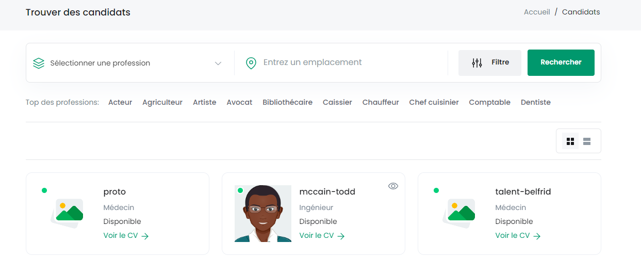Screen dimensions: 641x274
Task: Open mccain-todd's avatar picture
Action: (263, 214)
